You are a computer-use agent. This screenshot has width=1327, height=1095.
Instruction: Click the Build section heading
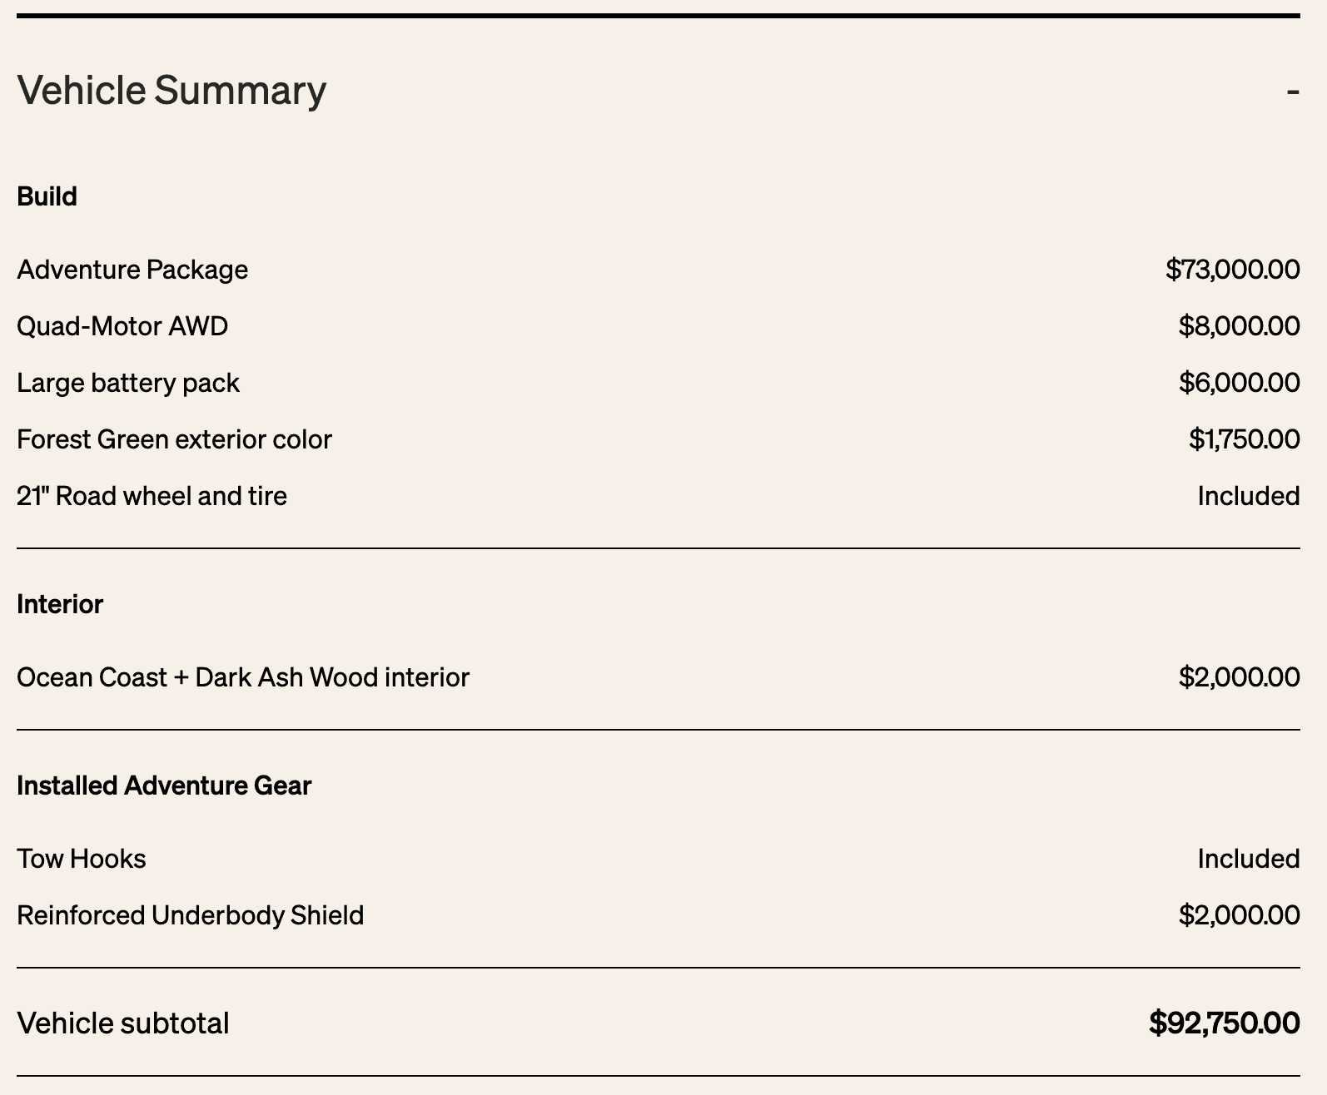coord(47,196)
